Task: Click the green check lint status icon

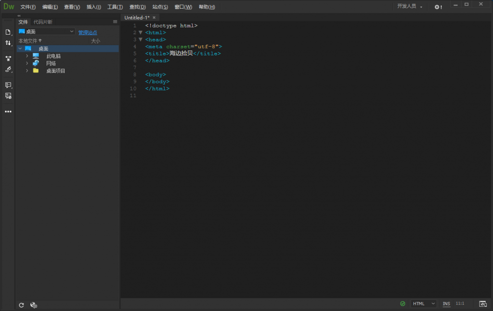Action: pyautogui.click(x=402, y=303)
